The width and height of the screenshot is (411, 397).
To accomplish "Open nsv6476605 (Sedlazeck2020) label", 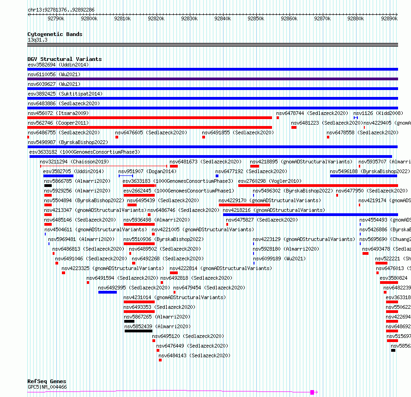I will (151, 132).
